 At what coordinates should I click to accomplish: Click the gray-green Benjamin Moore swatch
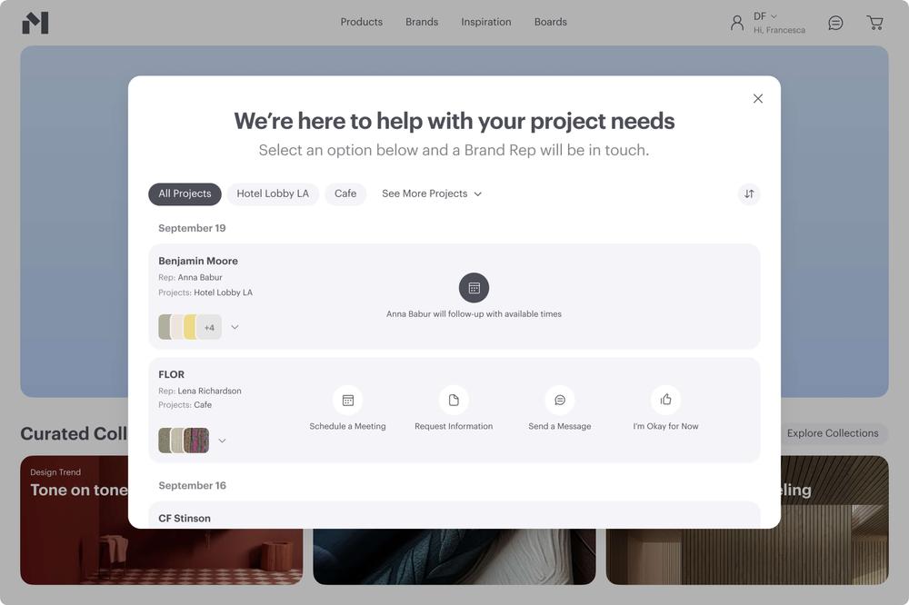[164, 327]
